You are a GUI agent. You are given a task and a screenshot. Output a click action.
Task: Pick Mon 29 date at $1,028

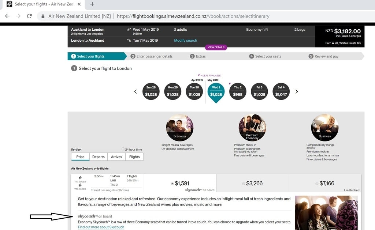point(173,91)
